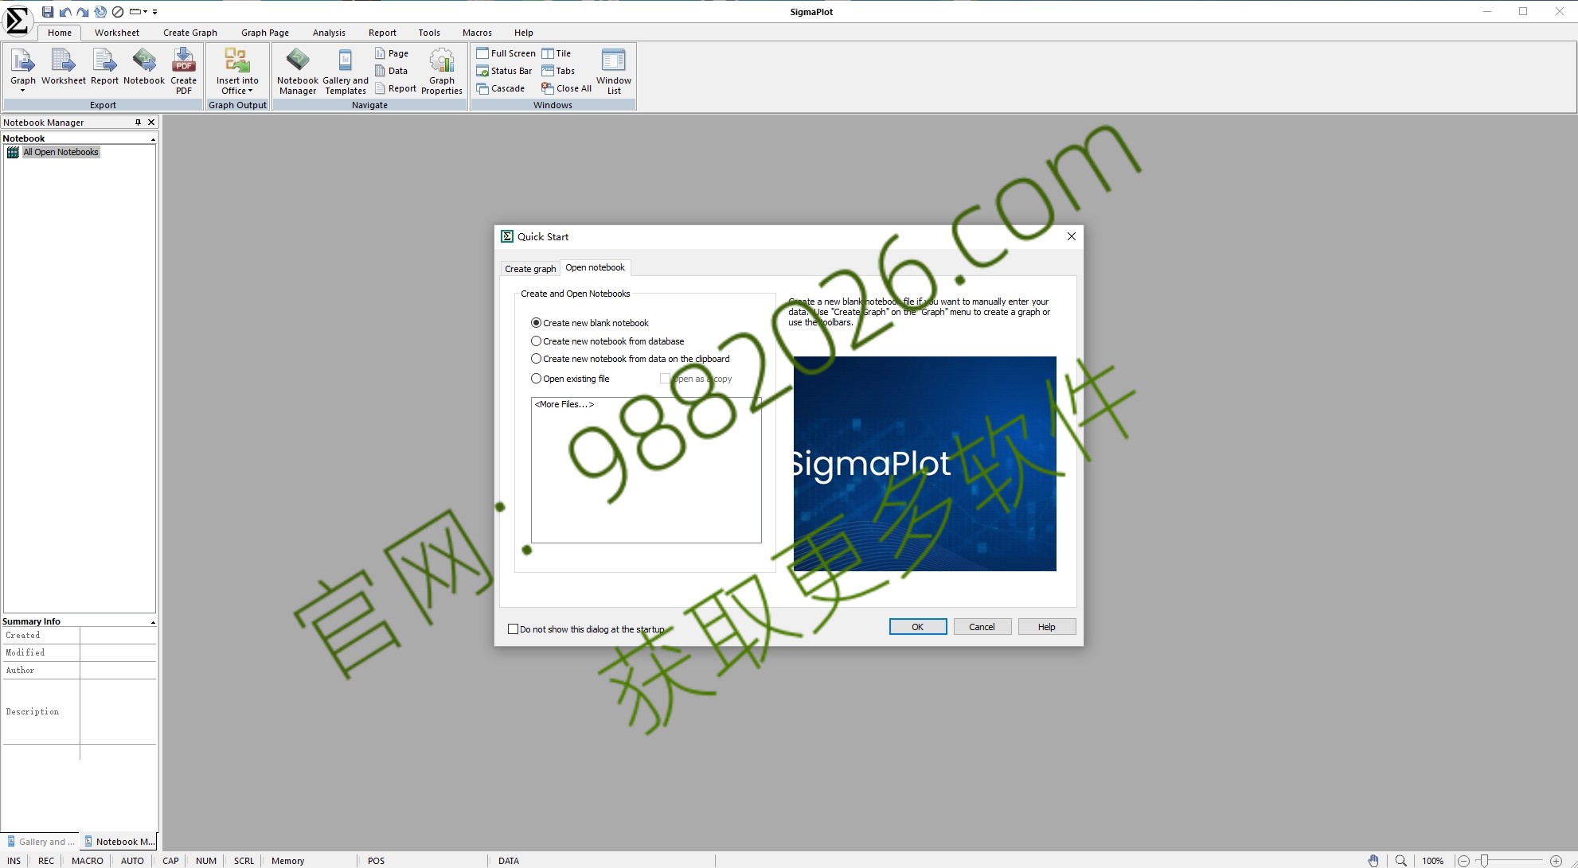Click the hand pan icon in status bar
This screenshot has height=868, width=1578.
click(1373, 861)
